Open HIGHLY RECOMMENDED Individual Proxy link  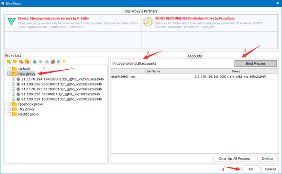pos(194,18)
